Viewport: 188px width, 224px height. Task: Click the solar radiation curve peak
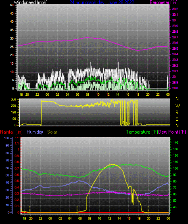[113, 165]
